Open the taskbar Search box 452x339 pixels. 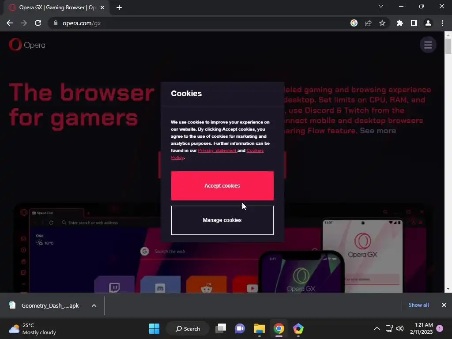[188, 328]
